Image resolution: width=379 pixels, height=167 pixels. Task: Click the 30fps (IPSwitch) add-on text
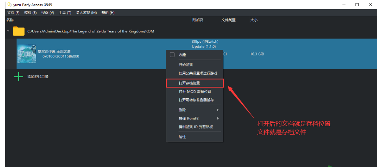205,41
